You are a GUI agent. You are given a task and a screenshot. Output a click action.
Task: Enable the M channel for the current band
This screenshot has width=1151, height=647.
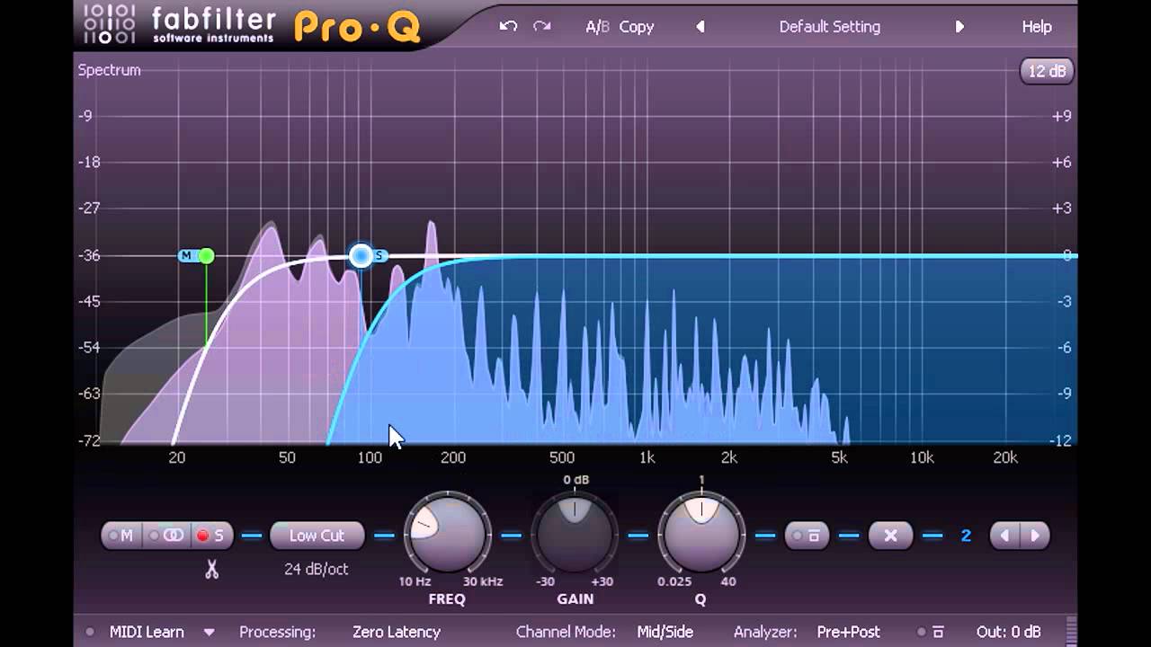coord(123,535)
